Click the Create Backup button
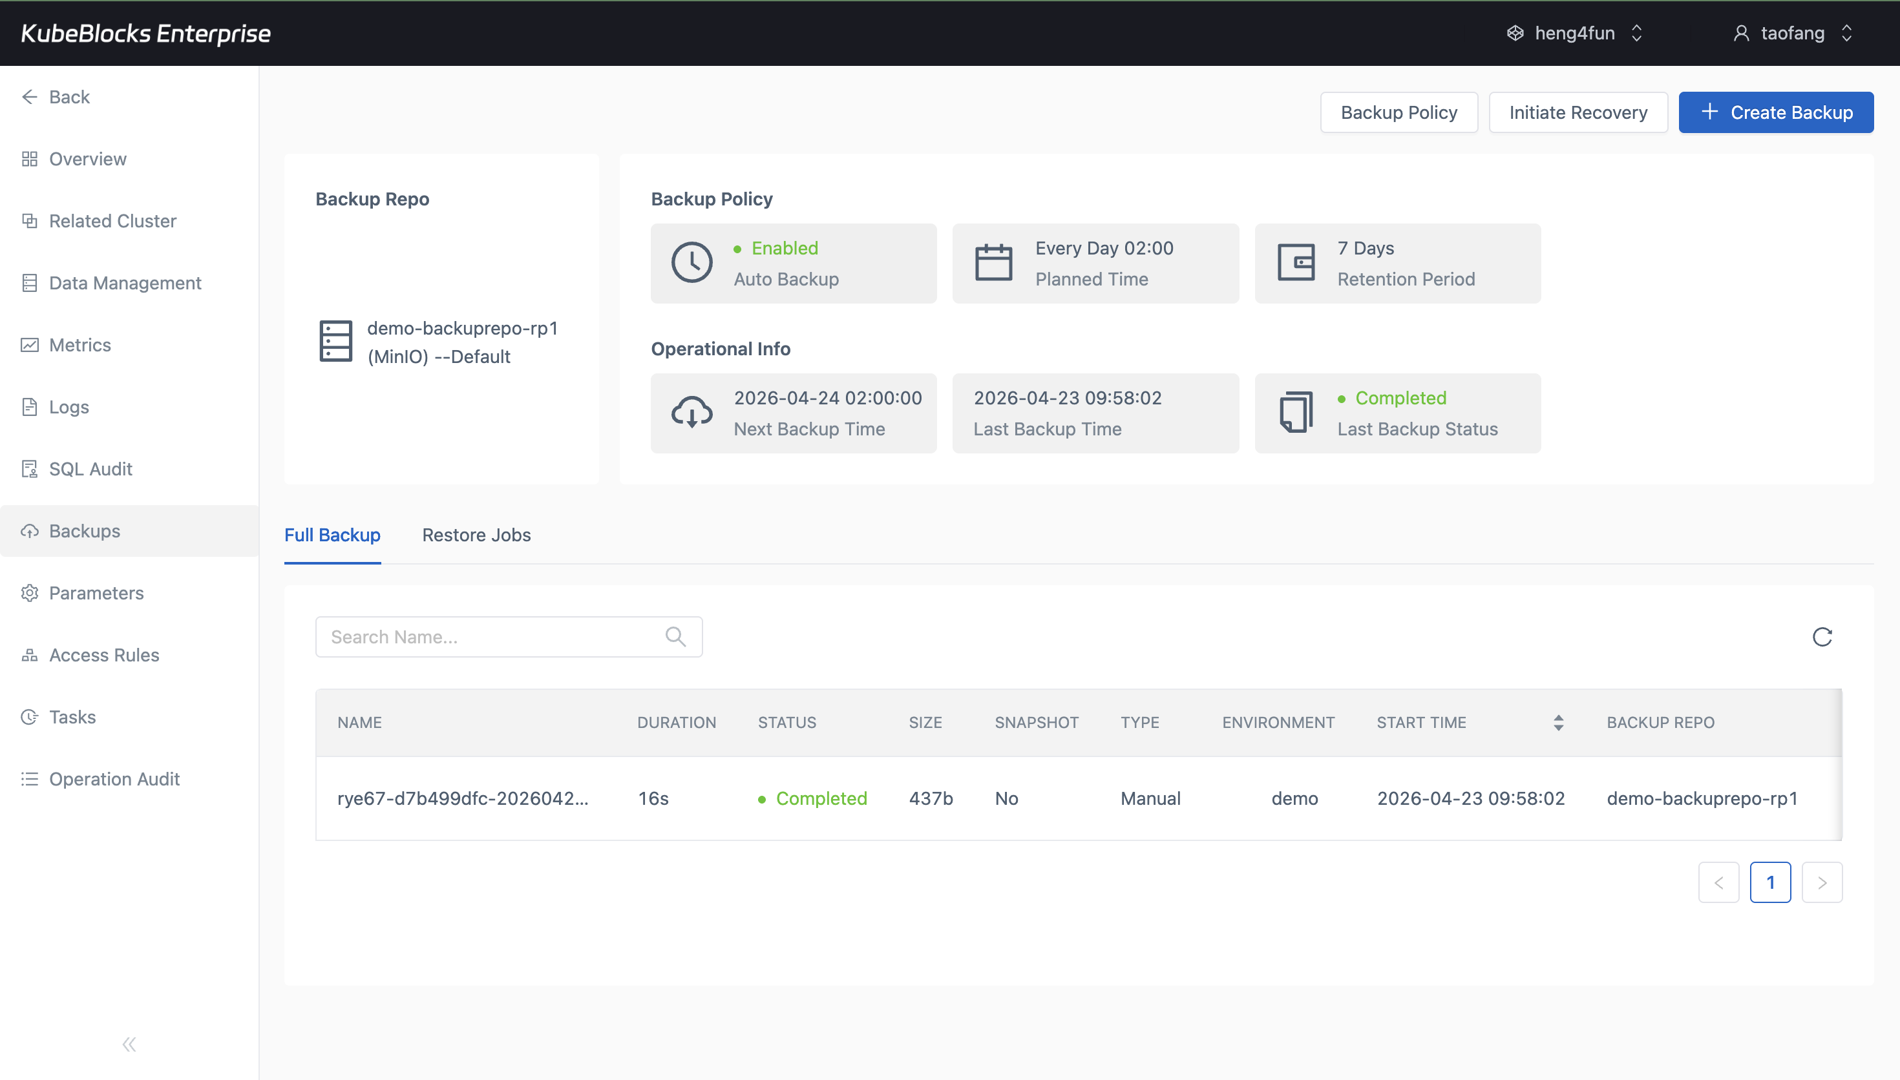The image size is (1900, 1080). pos(1776,112)
